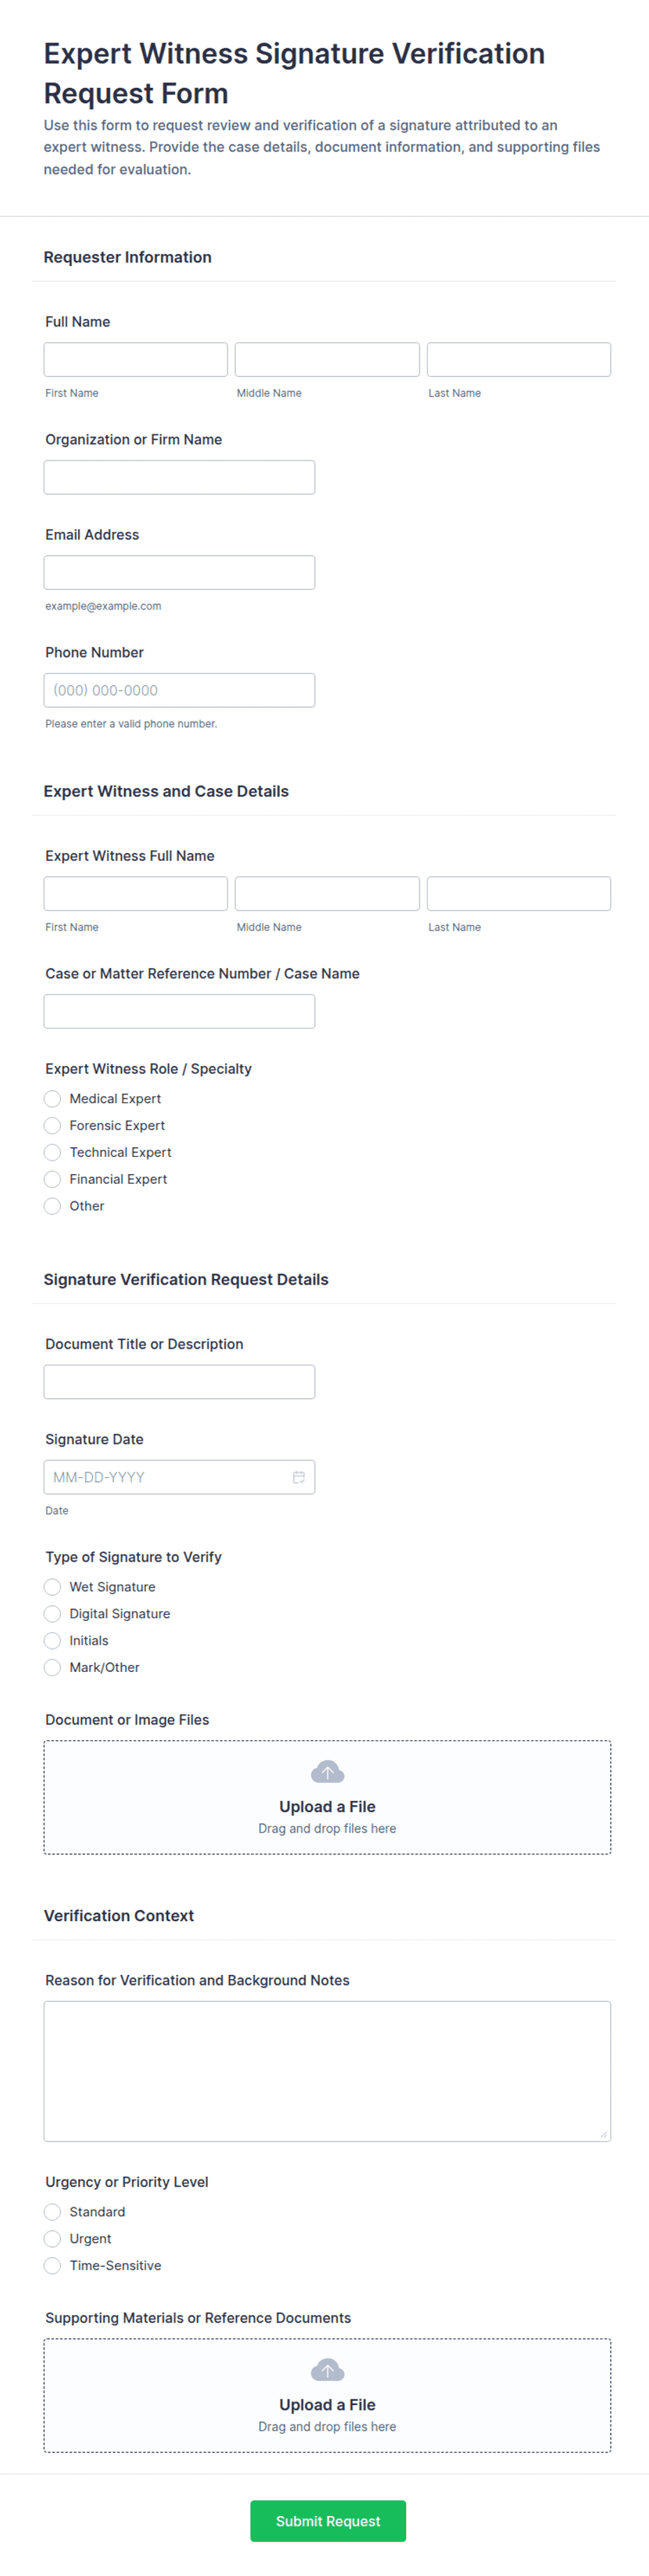
Task: Click the Document Title or Description field
Action: coord(179,1382)
